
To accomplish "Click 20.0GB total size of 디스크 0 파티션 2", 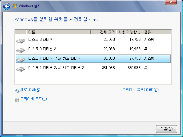I will 109,49.
